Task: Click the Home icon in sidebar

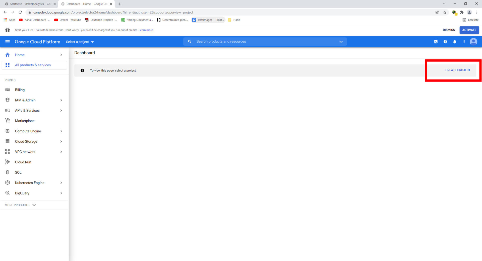Action: tap(8, 55)
